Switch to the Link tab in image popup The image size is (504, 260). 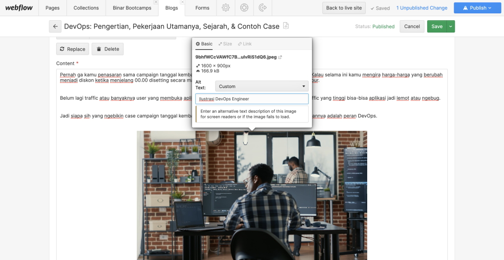pos(245,44)
